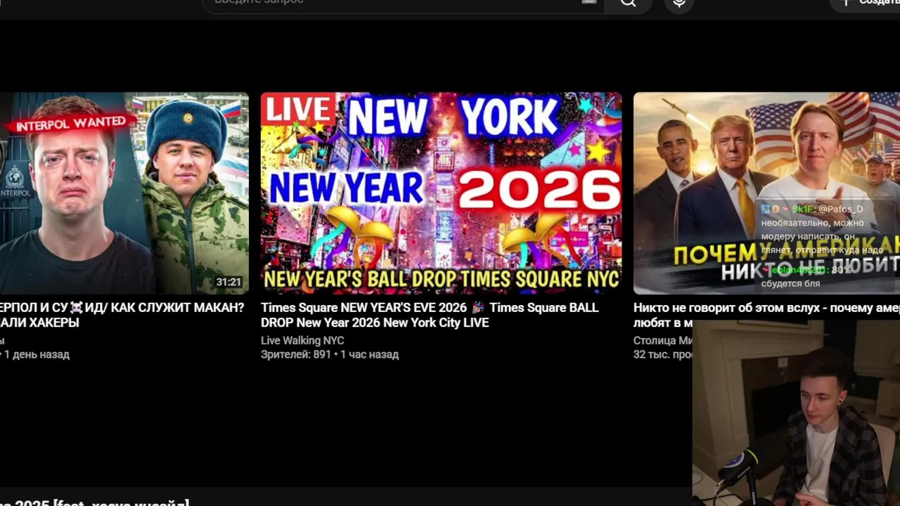This screenshot has width=900, height=506.
Task: Click the webcam overlay of the streamer
Action: pos(796,413)
